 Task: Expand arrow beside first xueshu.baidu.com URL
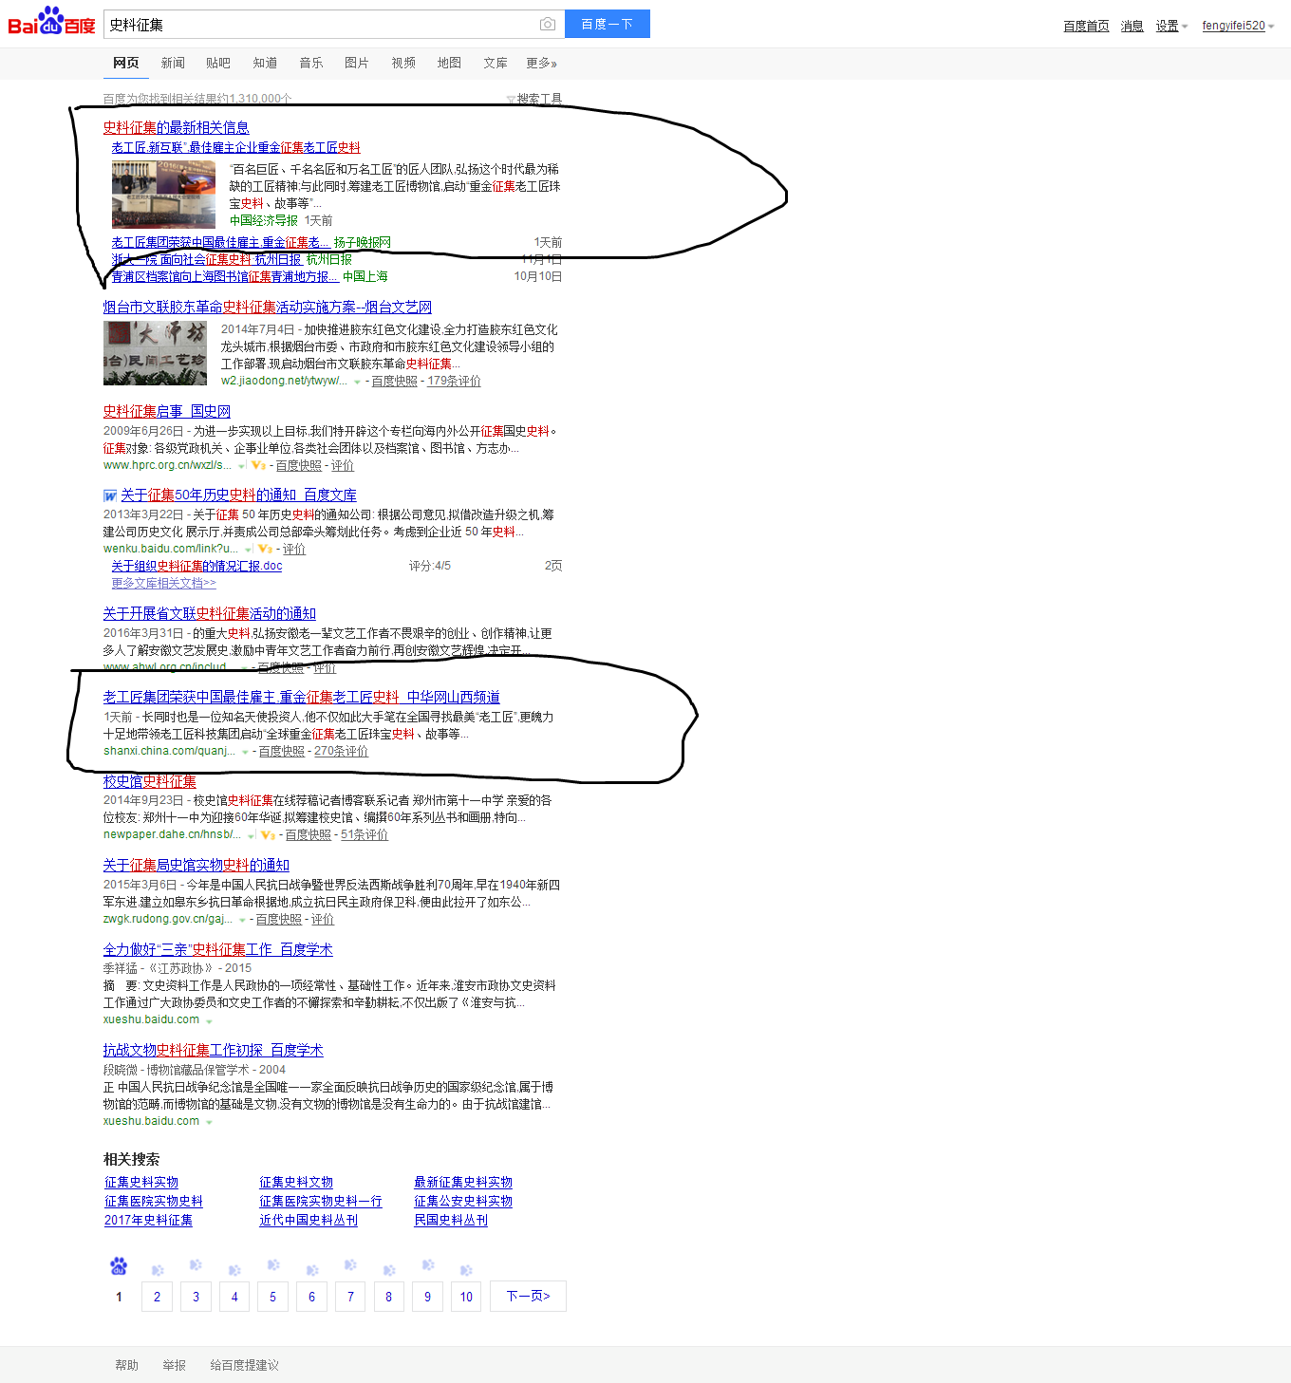click(209, 1021)
